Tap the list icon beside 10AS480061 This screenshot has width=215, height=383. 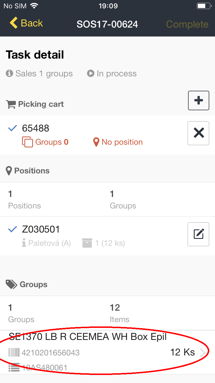pyautogui.click(x=14, y=367)
